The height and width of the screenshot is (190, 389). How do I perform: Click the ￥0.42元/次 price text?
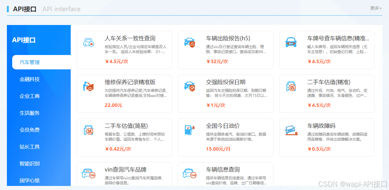[x=118, y=149]
